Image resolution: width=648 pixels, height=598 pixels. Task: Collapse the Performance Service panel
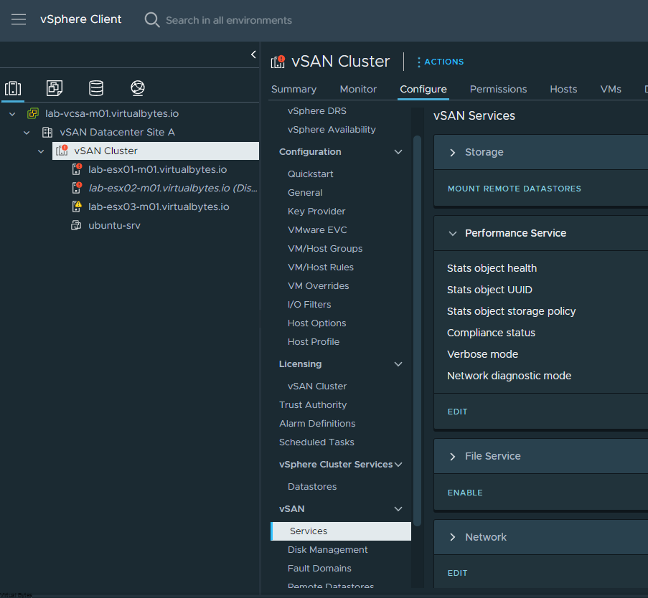[453, 233]
